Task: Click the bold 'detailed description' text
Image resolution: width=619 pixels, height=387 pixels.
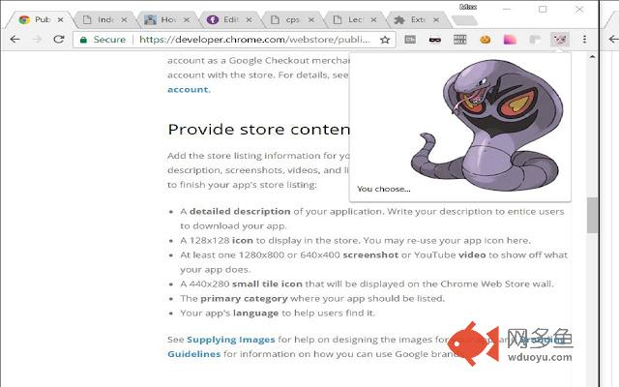Action: click(240, 212)
